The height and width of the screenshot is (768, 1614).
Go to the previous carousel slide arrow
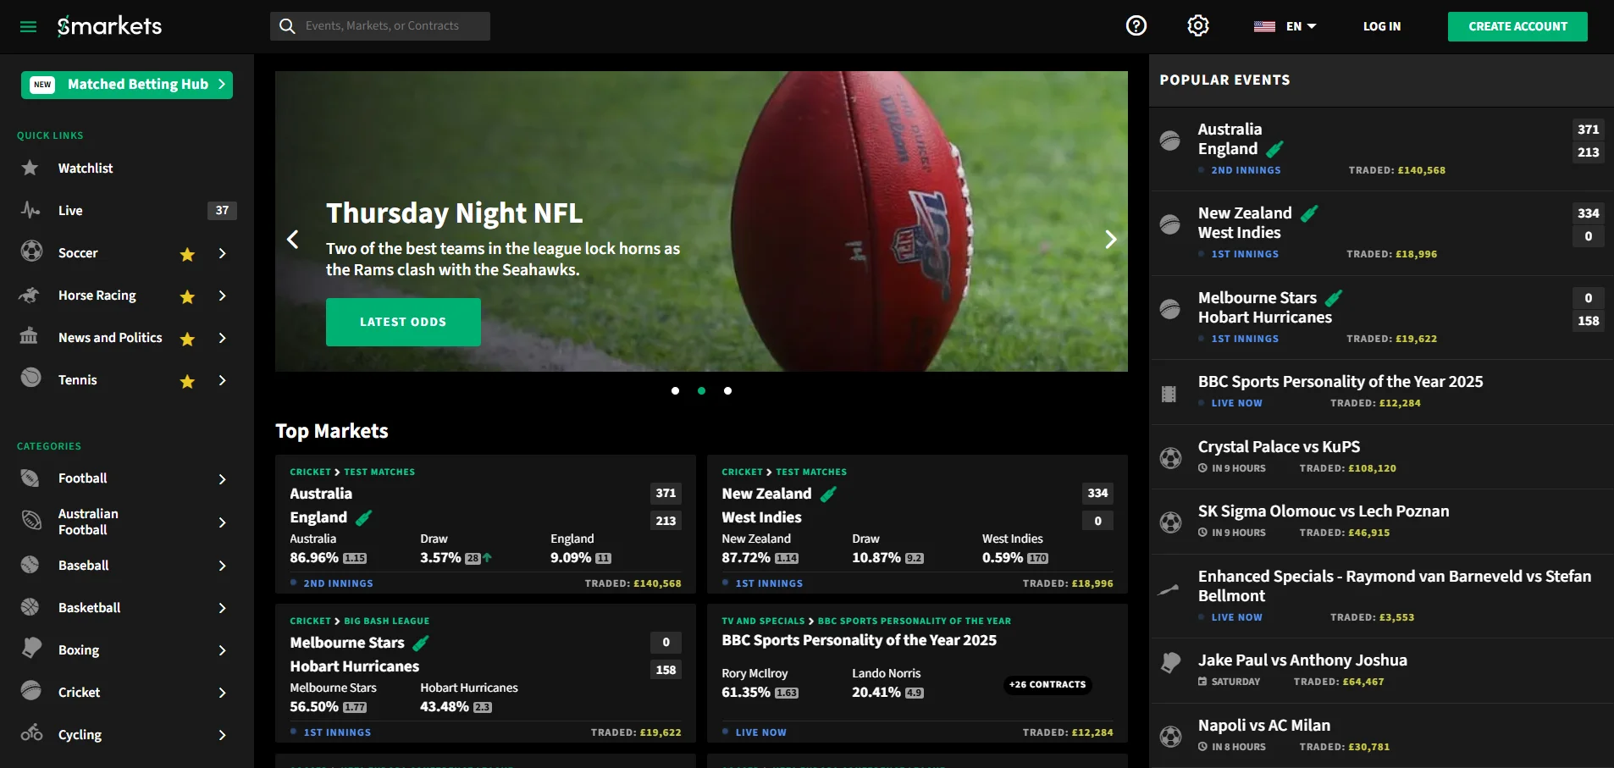click(x=293, y=240)
